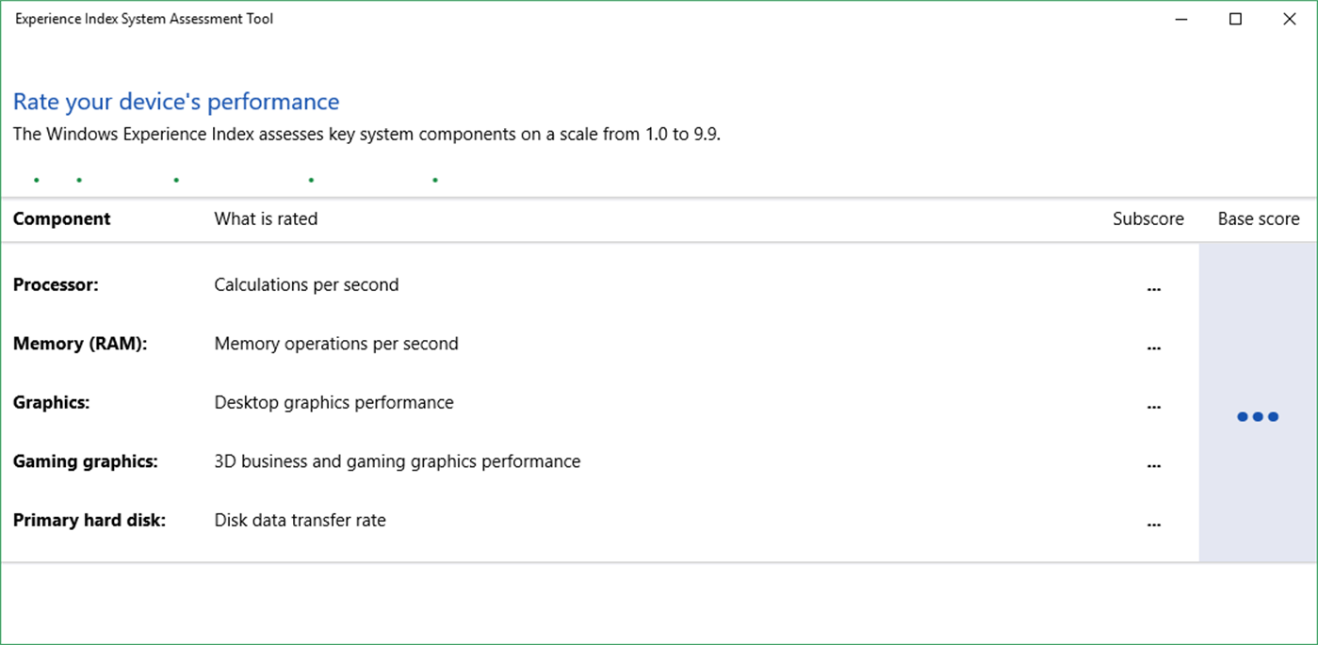Click the Base score column header
Viewport: 1318px width, 645px height.
(x=1258, y=219)
